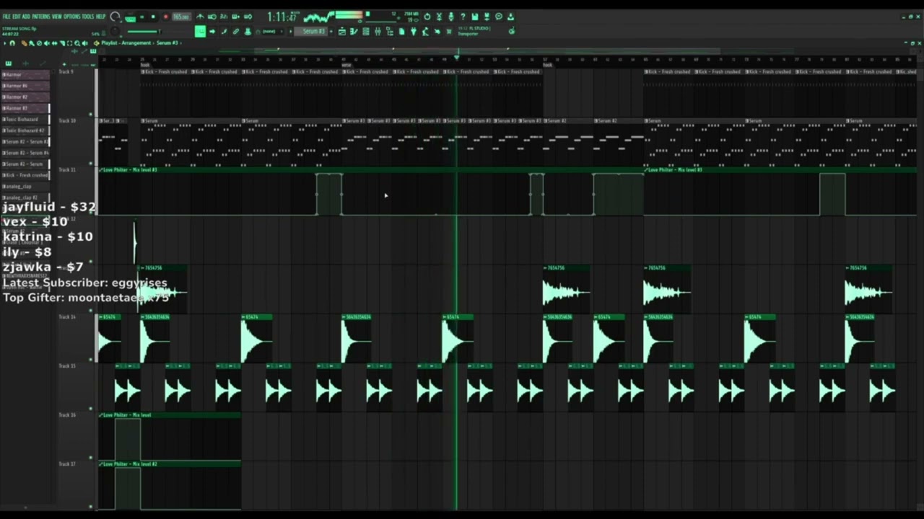924x519 pixels.
Task: Toggle the metronome icon
Action: pos(201,17)
